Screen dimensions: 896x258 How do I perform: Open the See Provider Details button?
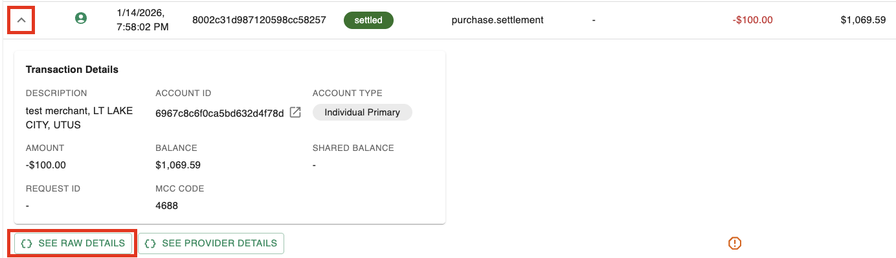point(211,243)
